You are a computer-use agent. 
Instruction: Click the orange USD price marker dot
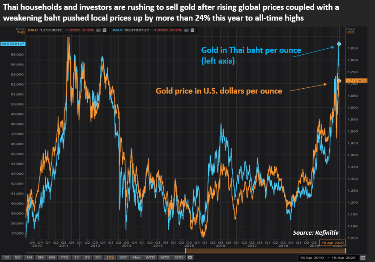339,81
